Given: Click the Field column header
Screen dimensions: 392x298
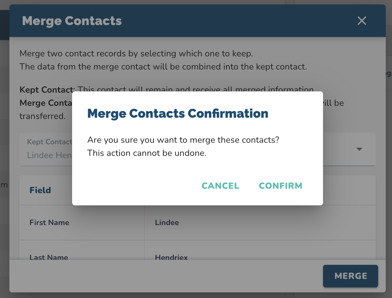Looking at the screenshot, I should [40, 190].
